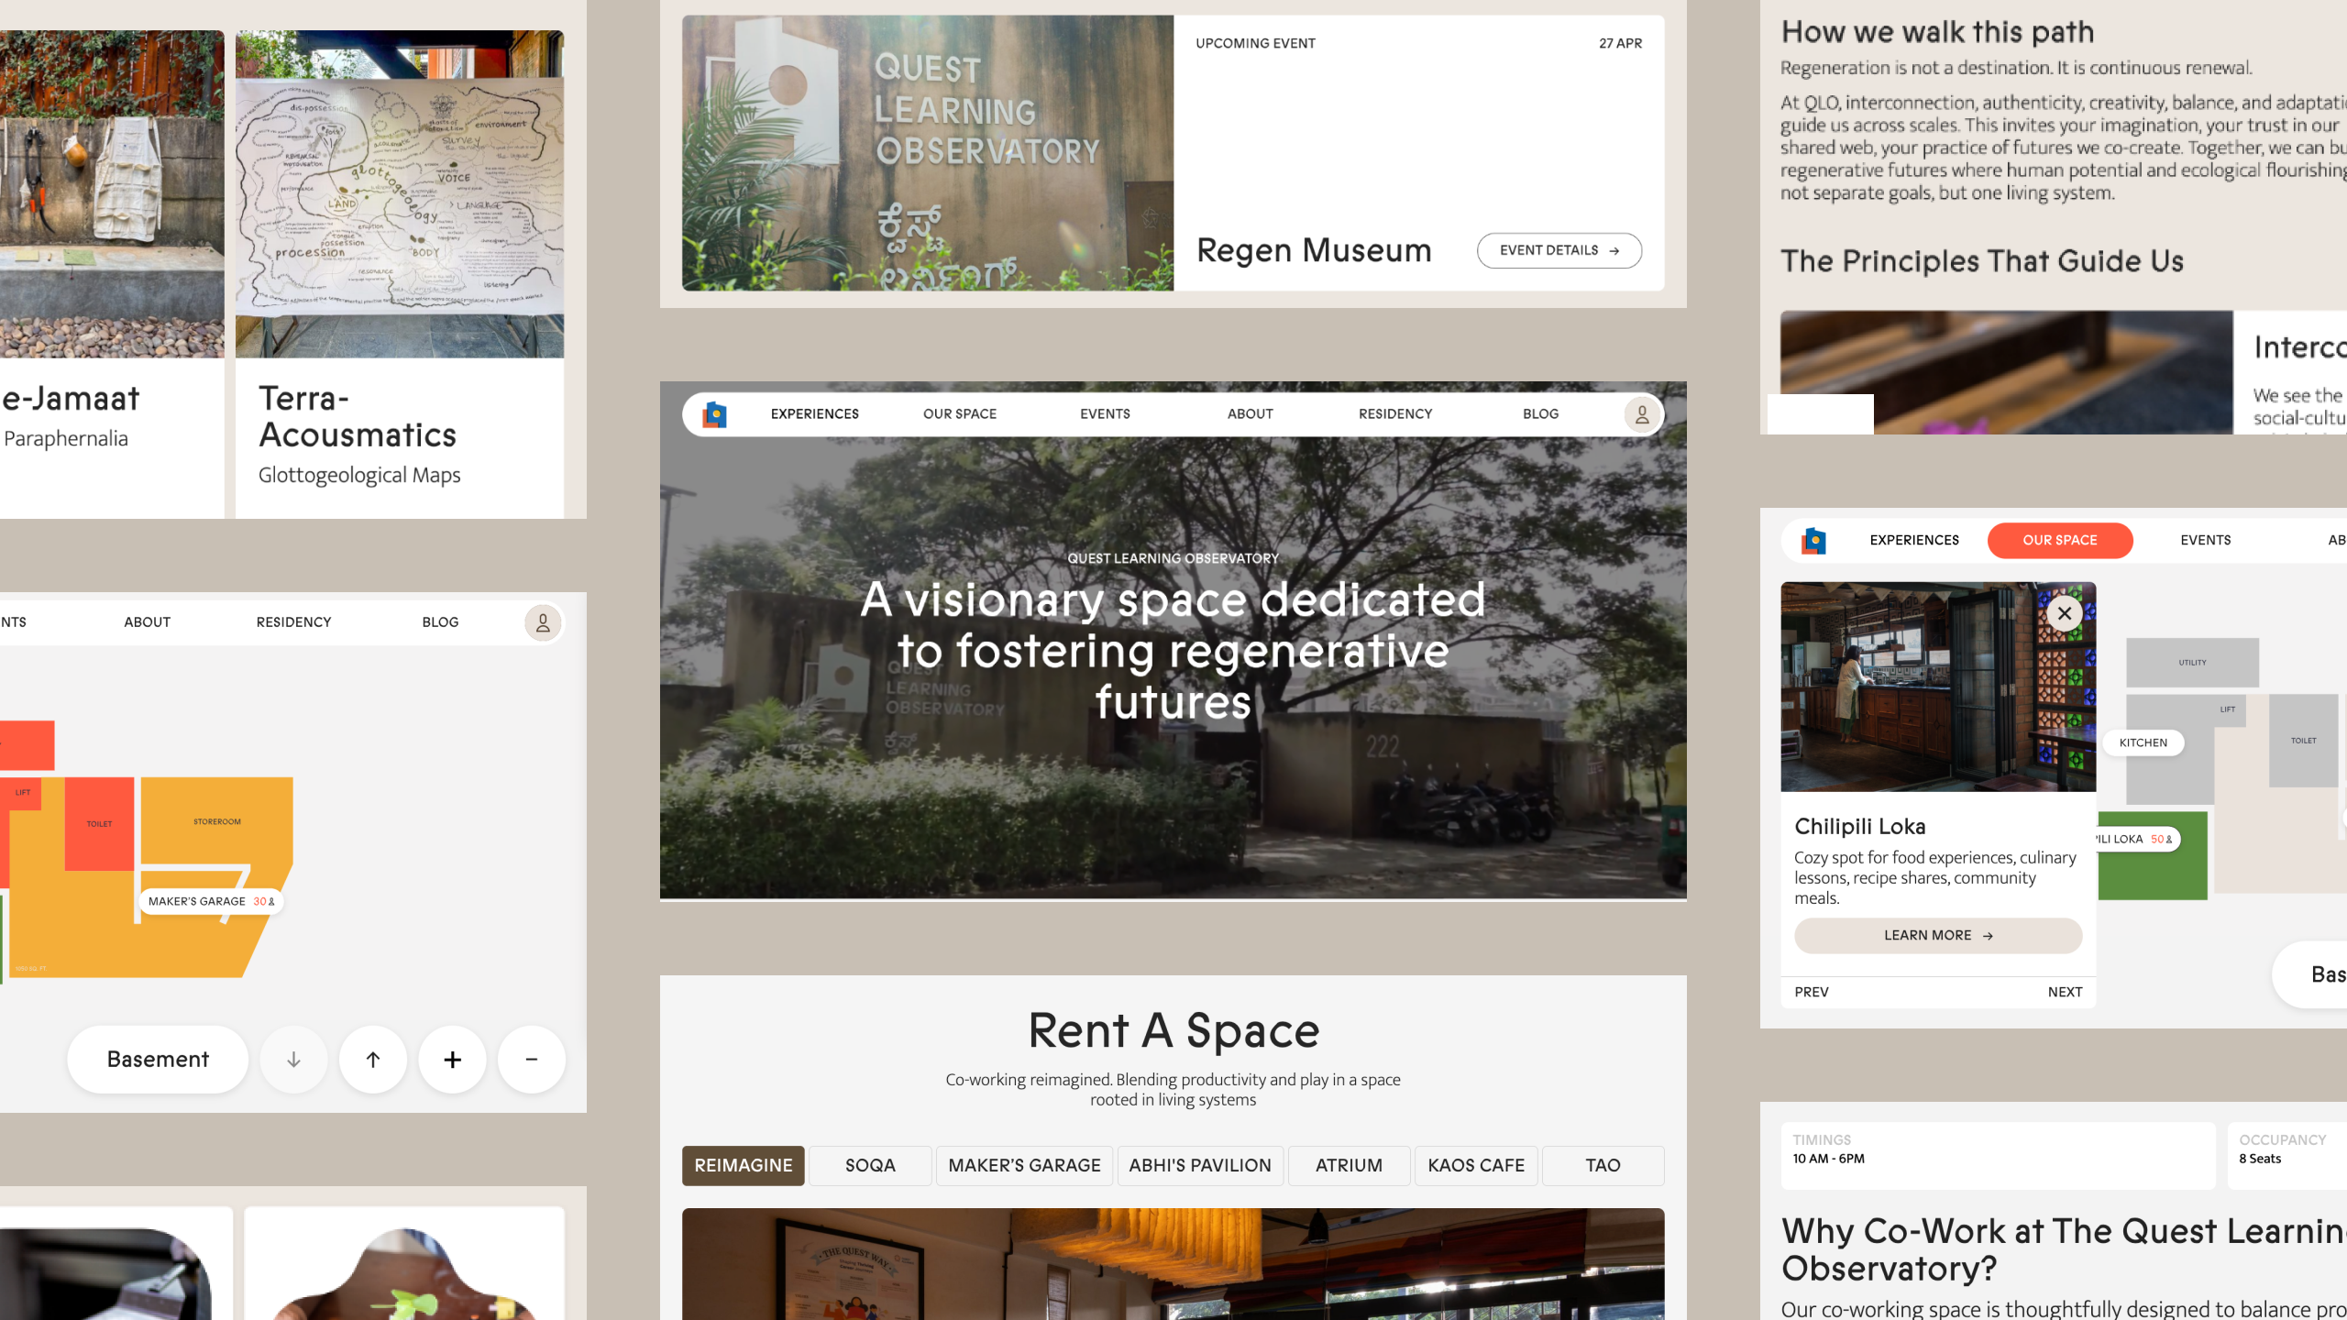
Task: Select the REIMAGINE space tab
Action: click(743, 1165)
